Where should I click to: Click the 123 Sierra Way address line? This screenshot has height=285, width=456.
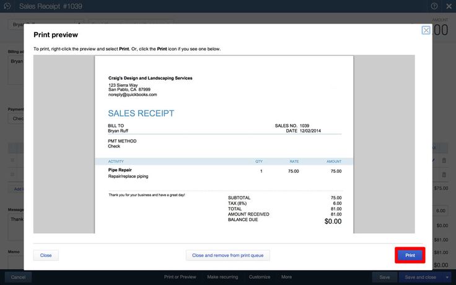[123, 85]
